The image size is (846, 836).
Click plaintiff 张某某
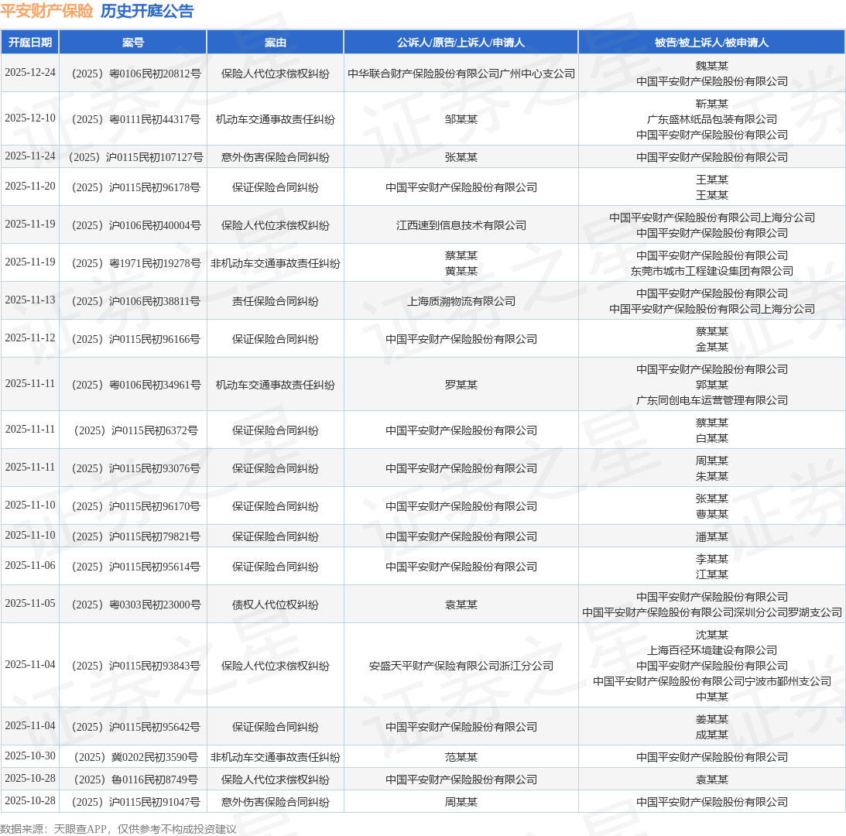click(x=461, y=157)
